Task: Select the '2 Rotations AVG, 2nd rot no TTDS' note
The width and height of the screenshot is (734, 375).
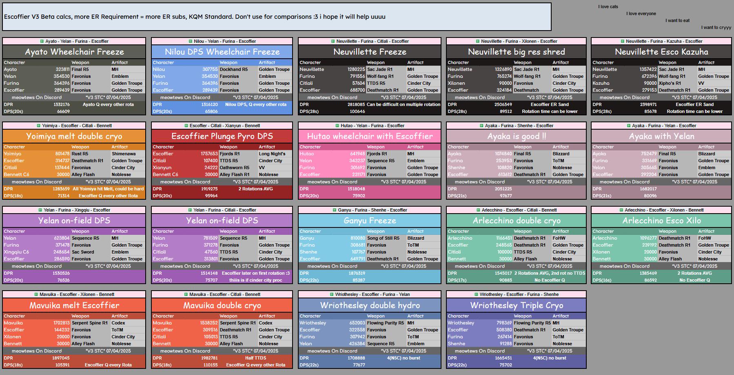Action: [x=550, y=273]
